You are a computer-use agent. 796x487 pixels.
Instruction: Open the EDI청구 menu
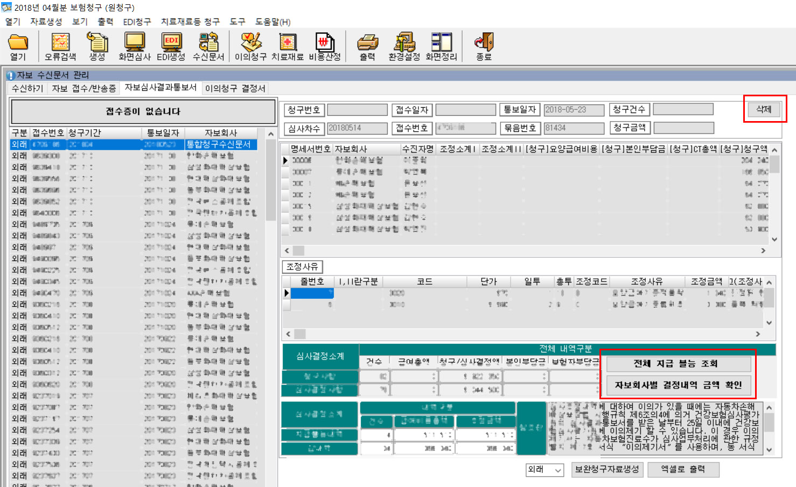(x=137, y=22)
